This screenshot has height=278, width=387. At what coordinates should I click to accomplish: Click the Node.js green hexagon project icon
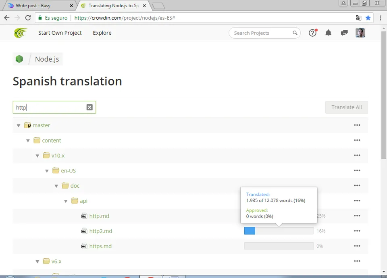click(x=19, y=59)
